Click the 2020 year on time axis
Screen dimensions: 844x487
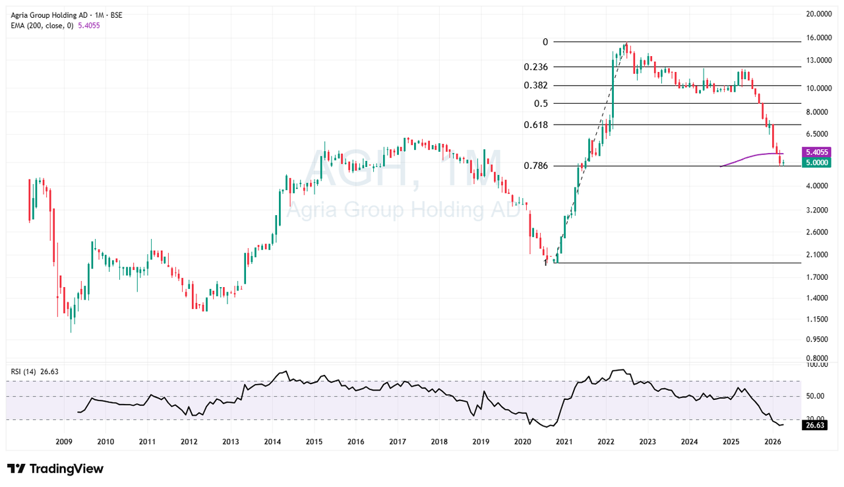click(522, 441)
